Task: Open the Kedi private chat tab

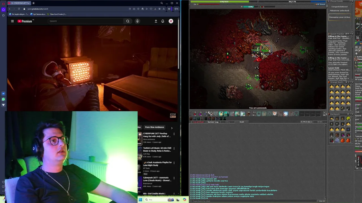Action: (242, 122)
